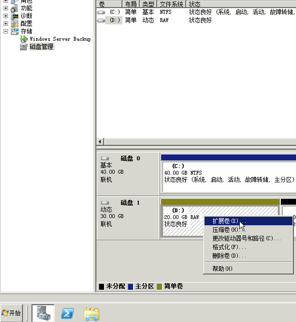296x322 pixels.
Task: Click the C: volume drive icon in list
Action: tap(101, 12)
